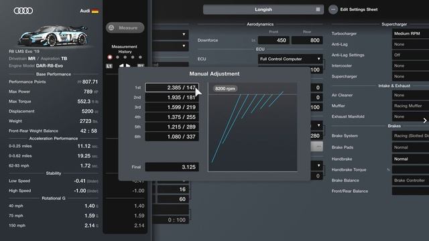Click the German flag icon
This screenshot has height=241, width=429.
tap(95, 11)
